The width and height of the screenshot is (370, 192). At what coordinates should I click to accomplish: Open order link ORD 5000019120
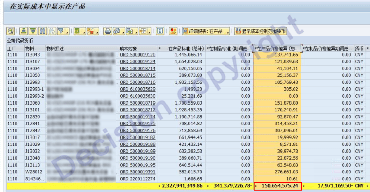[x=137, y=55]
